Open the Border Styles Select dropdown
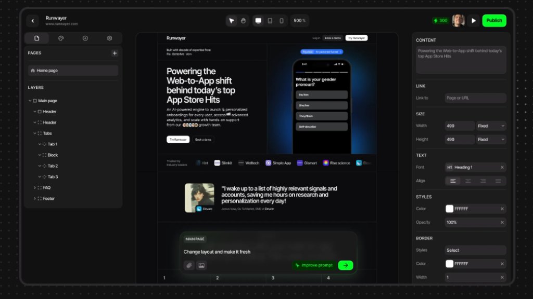Image resolution: width=533 pixels, height=299 pixels. point(475,250)
